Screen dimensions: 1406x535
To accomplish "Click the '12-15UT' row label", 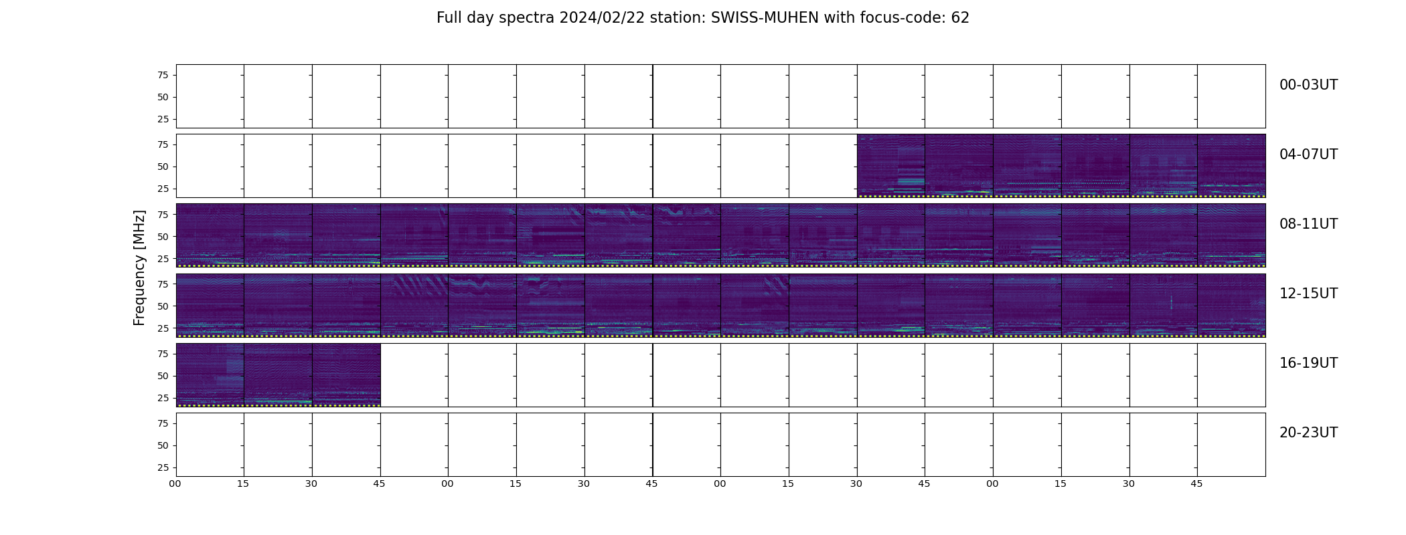I will (1308, 294).
